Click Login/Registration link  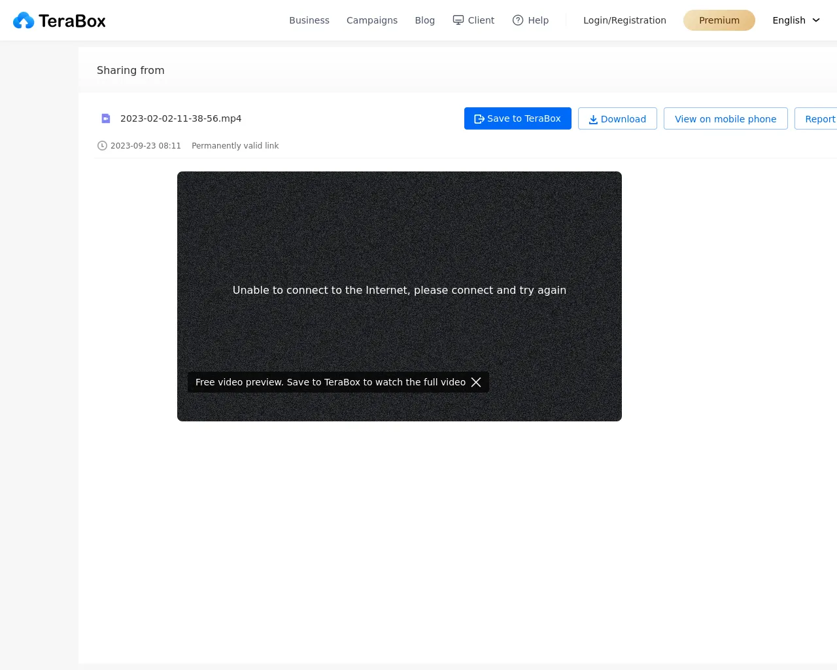[624, 20]
